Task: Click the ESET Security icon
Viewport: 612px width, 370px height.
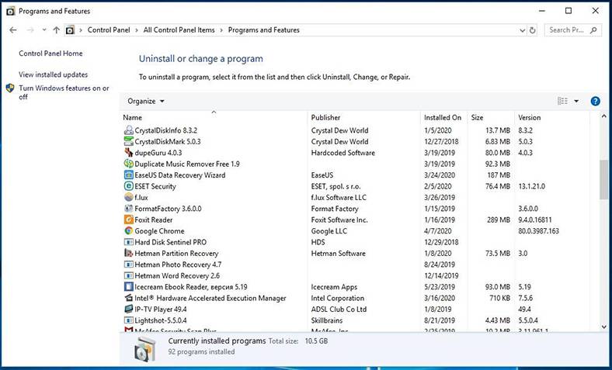Action: pos(128,186)
